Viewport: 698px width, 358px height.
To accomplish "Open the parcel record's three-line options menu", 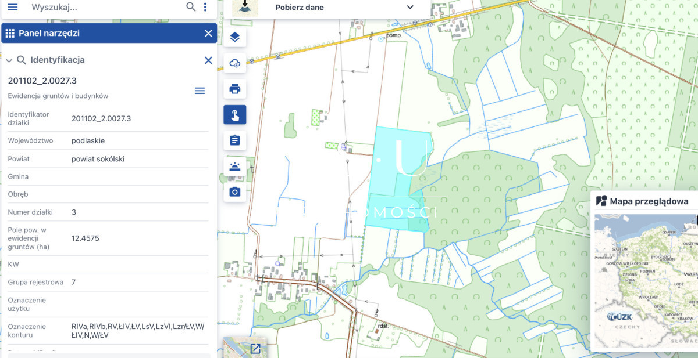I will coord(200,91).
